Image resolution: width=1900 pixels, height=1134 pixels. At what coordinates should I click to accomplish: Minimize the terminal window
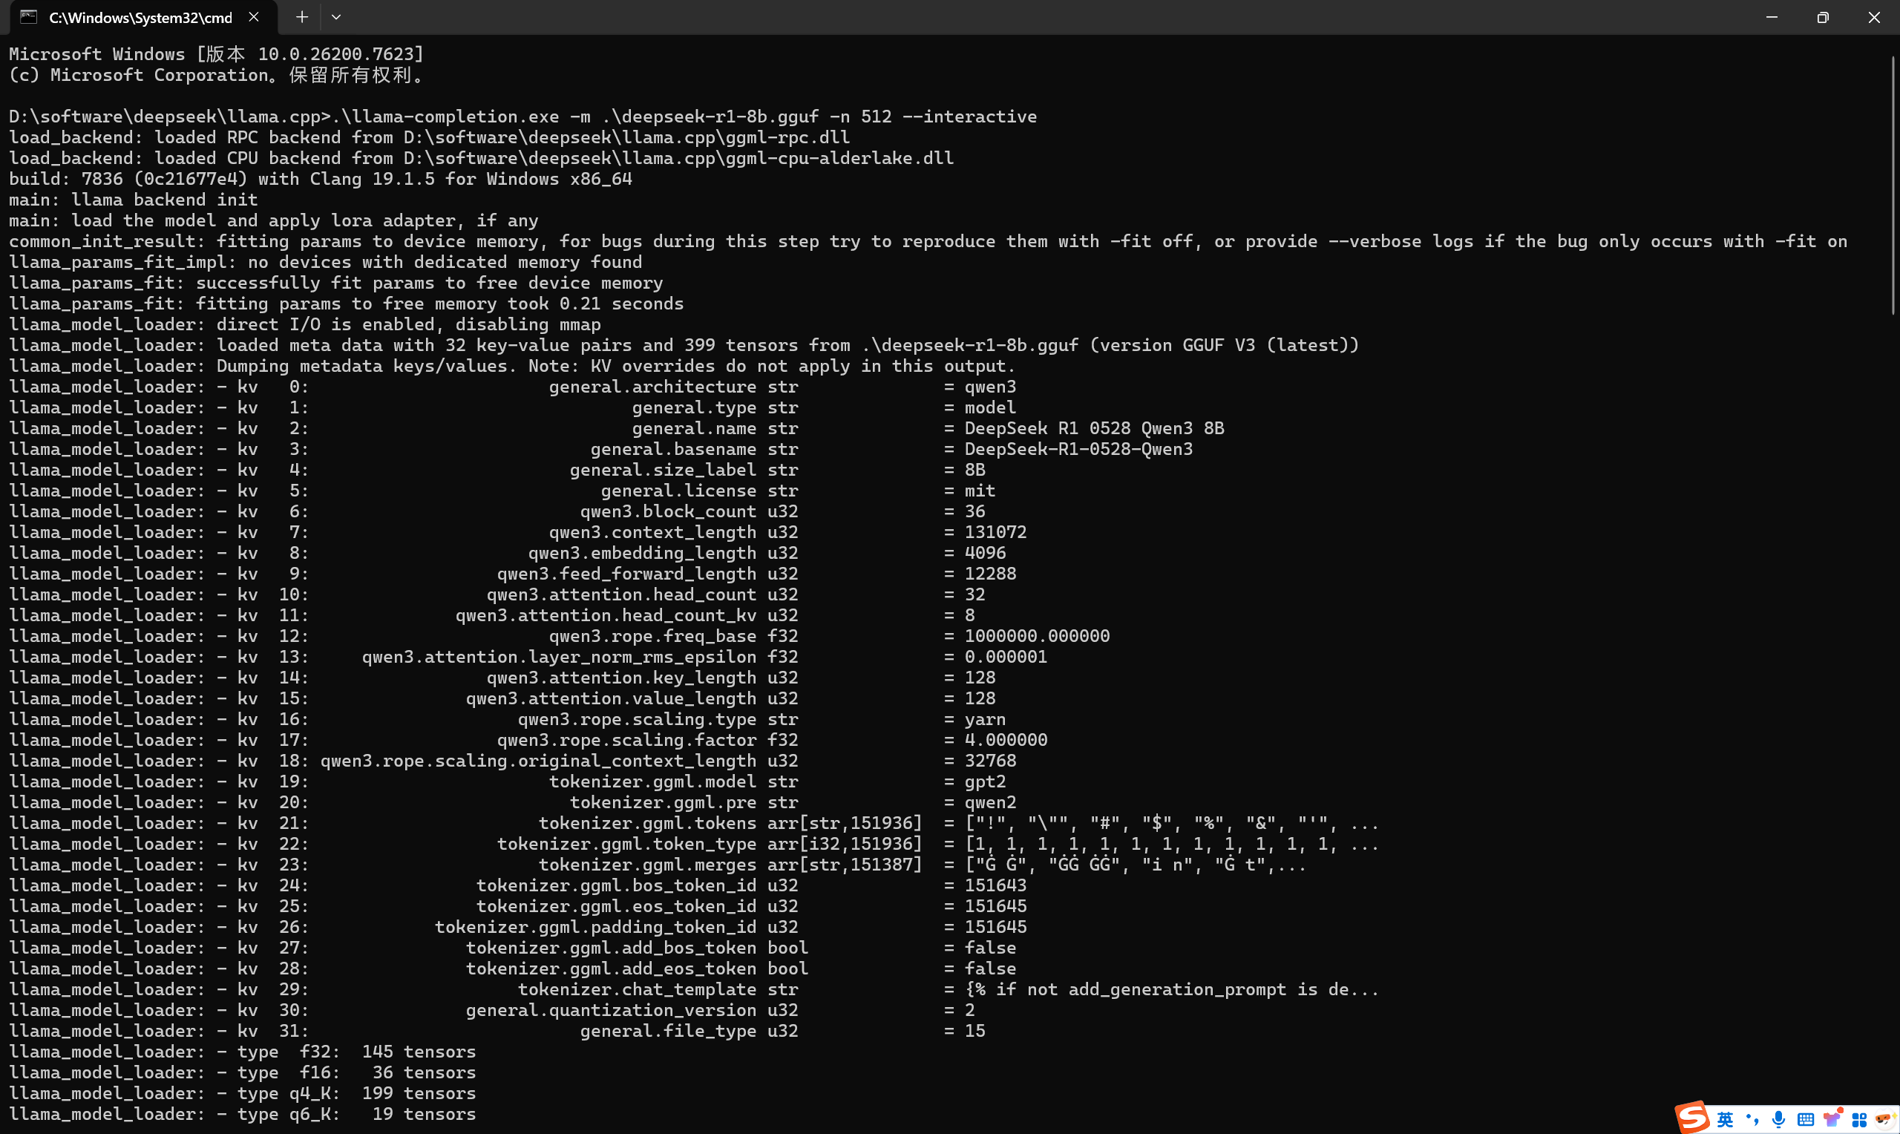coord(1772,17)
